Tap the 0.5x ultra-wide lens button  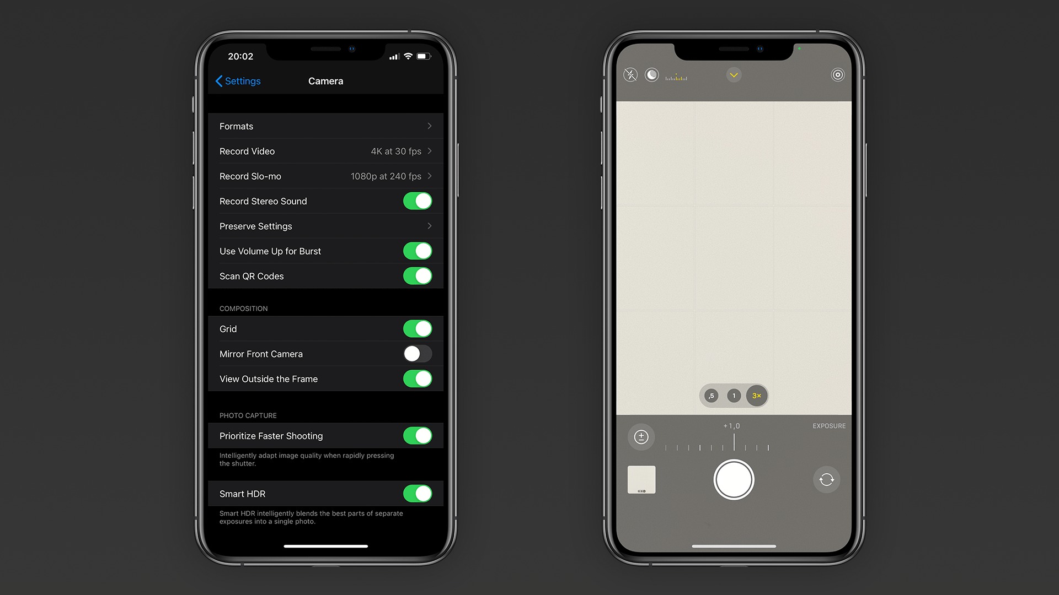(x=712, y=395)
